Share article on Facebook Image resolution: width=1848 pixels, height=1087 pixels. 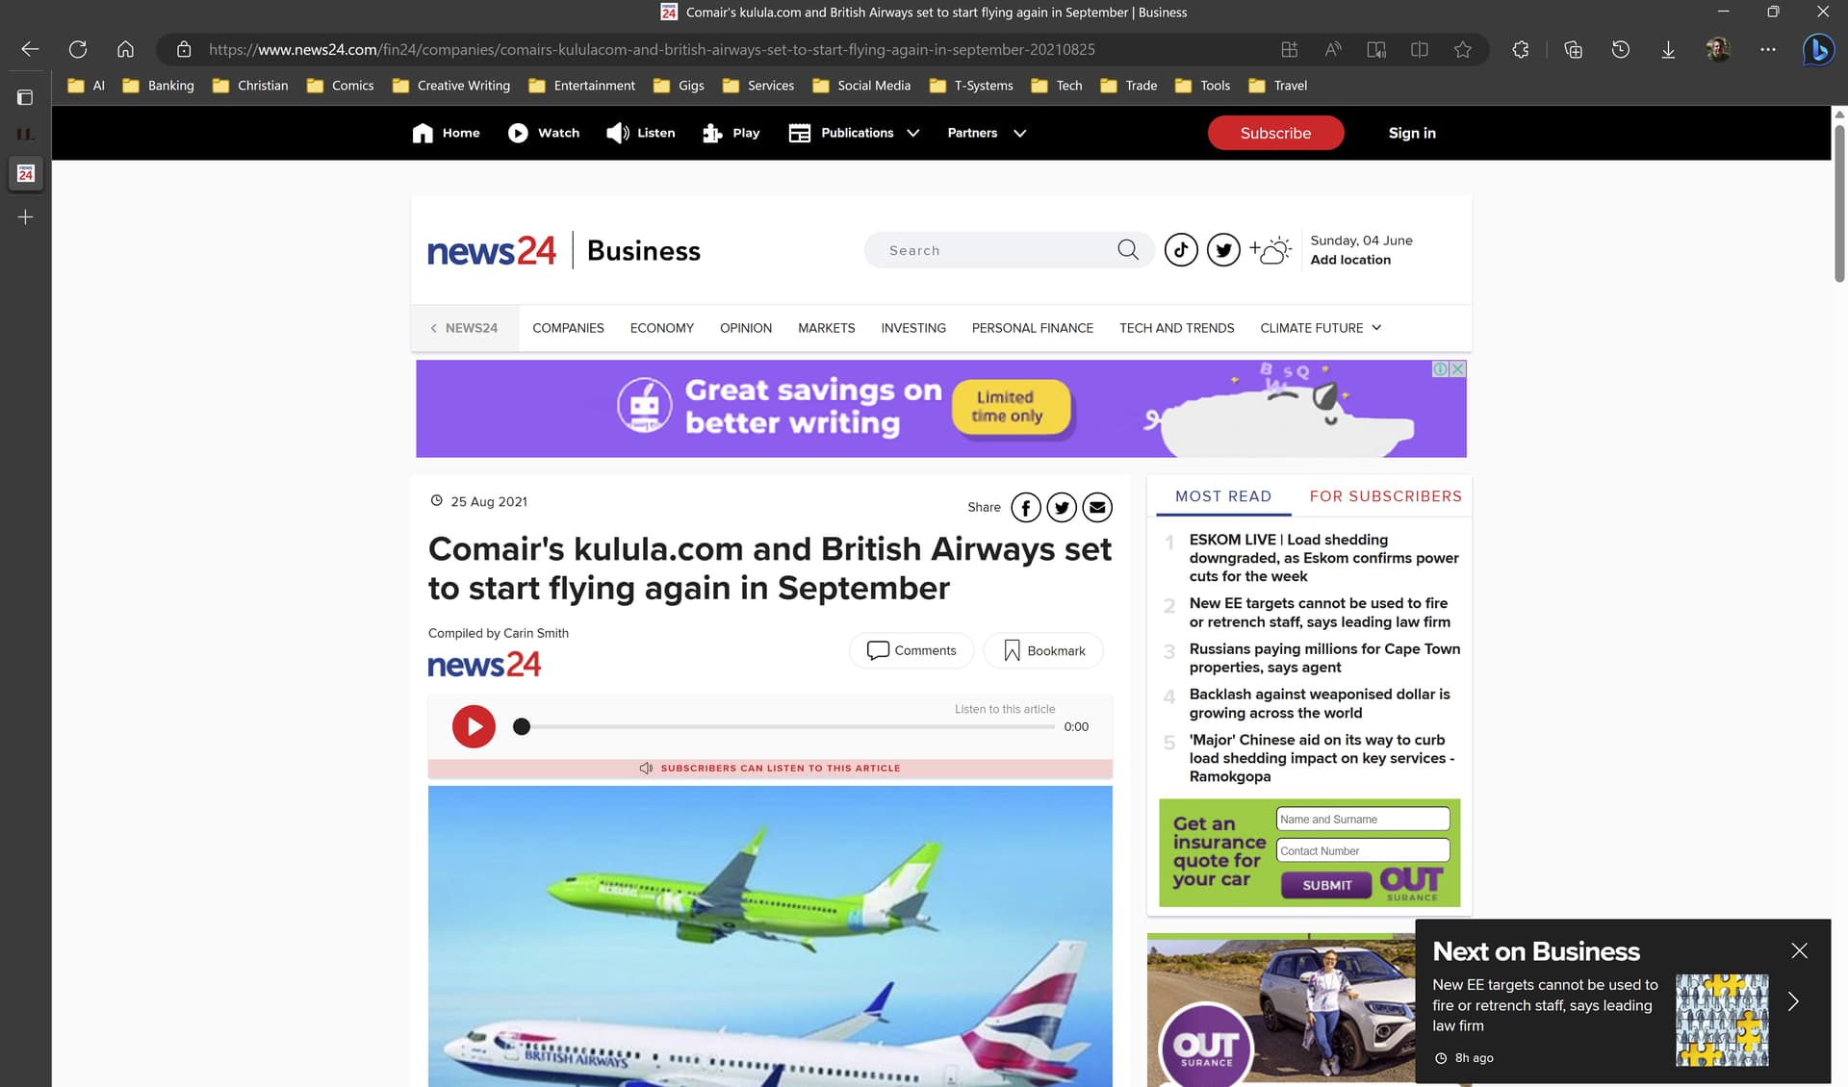click(1026, 507)
